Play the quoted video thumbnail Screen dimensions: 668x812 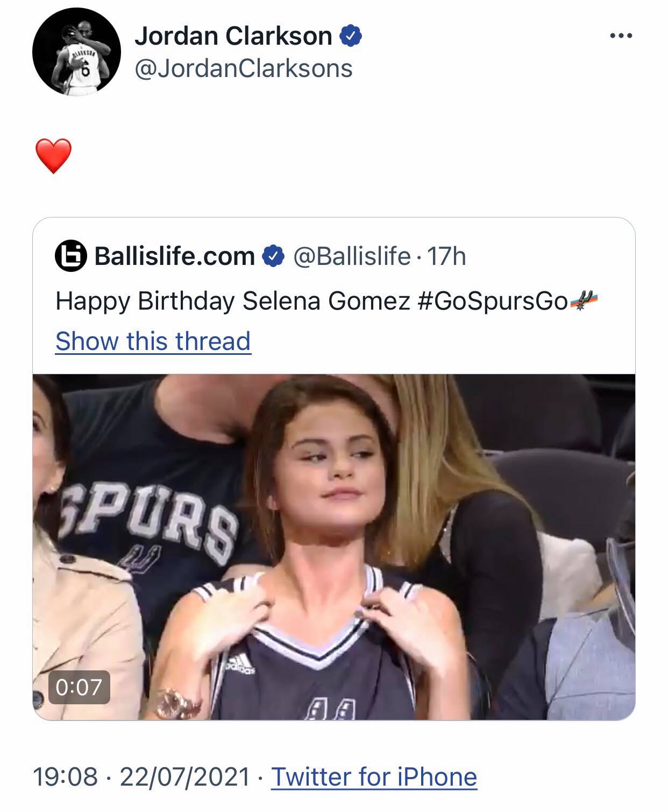[333, 547]
